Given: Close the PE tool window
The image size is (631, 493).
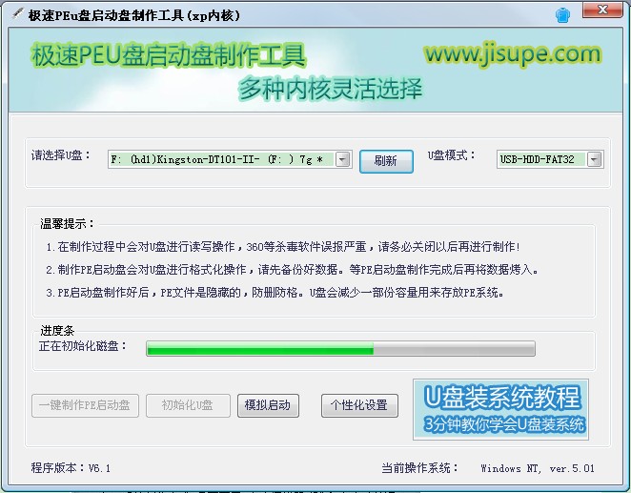Looking at the screenshot, I should click(602, 10).
